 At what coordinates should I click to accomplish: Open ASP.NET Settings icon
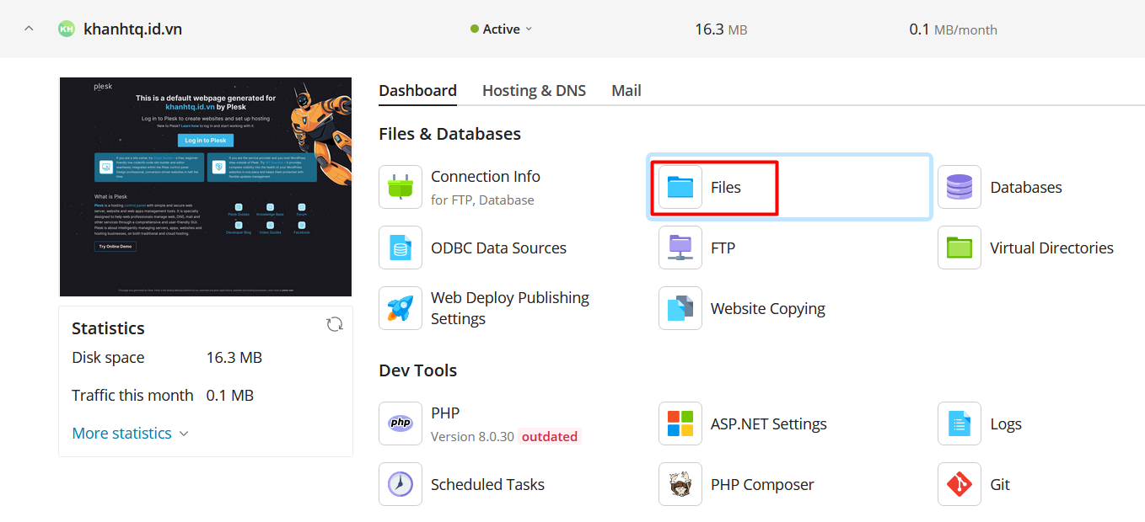tap(680, 423)
